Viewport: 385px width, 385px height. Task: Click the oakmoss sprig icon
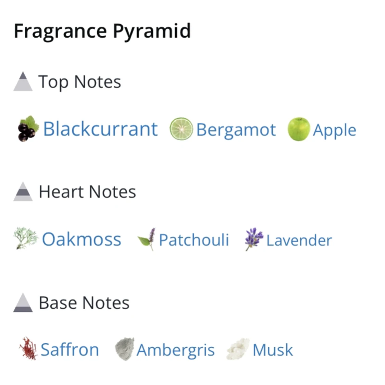[26, 238]
